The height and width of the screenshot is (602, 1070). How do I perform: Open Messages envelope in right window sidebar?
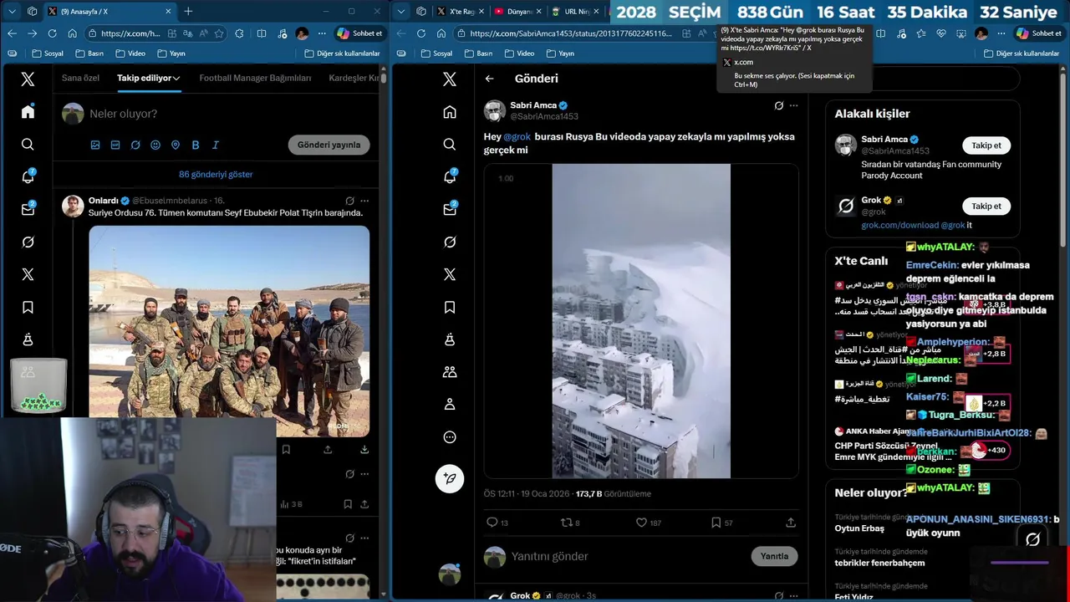point(450,209)
